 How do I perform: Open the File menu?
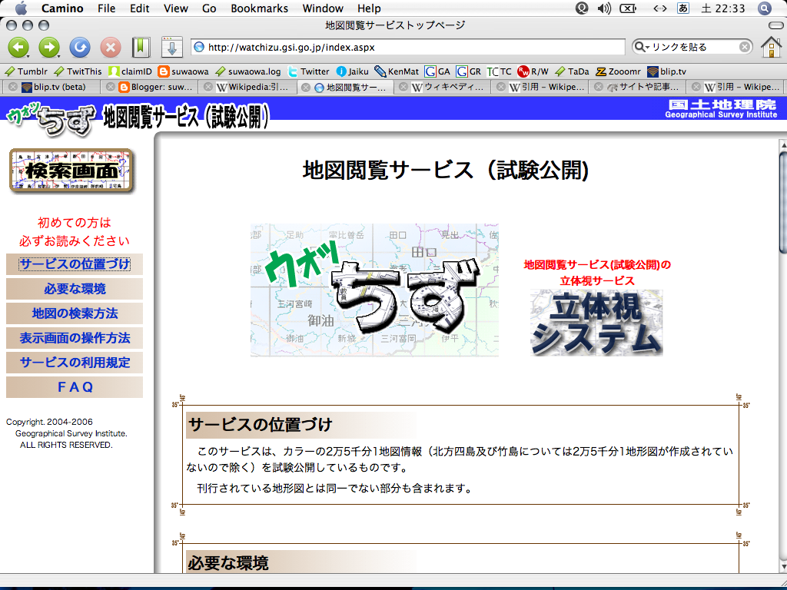pos(106,8)
